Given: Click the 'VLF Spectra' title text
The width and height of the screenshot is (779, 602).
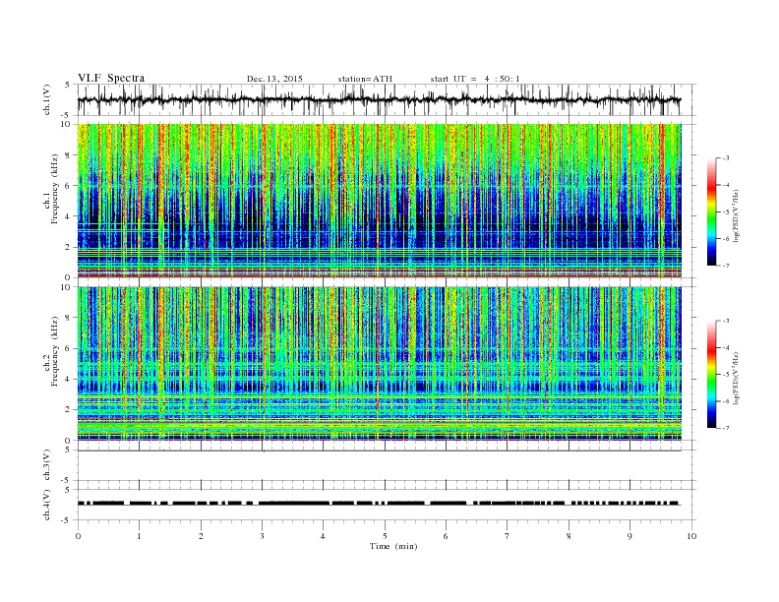Looking at the screenshot, I should pyautogui.click(x=111, y=78).
